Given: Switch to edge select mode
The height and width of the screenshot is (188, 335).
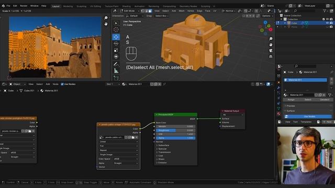Looking at the screenshot, I should 147,11.
